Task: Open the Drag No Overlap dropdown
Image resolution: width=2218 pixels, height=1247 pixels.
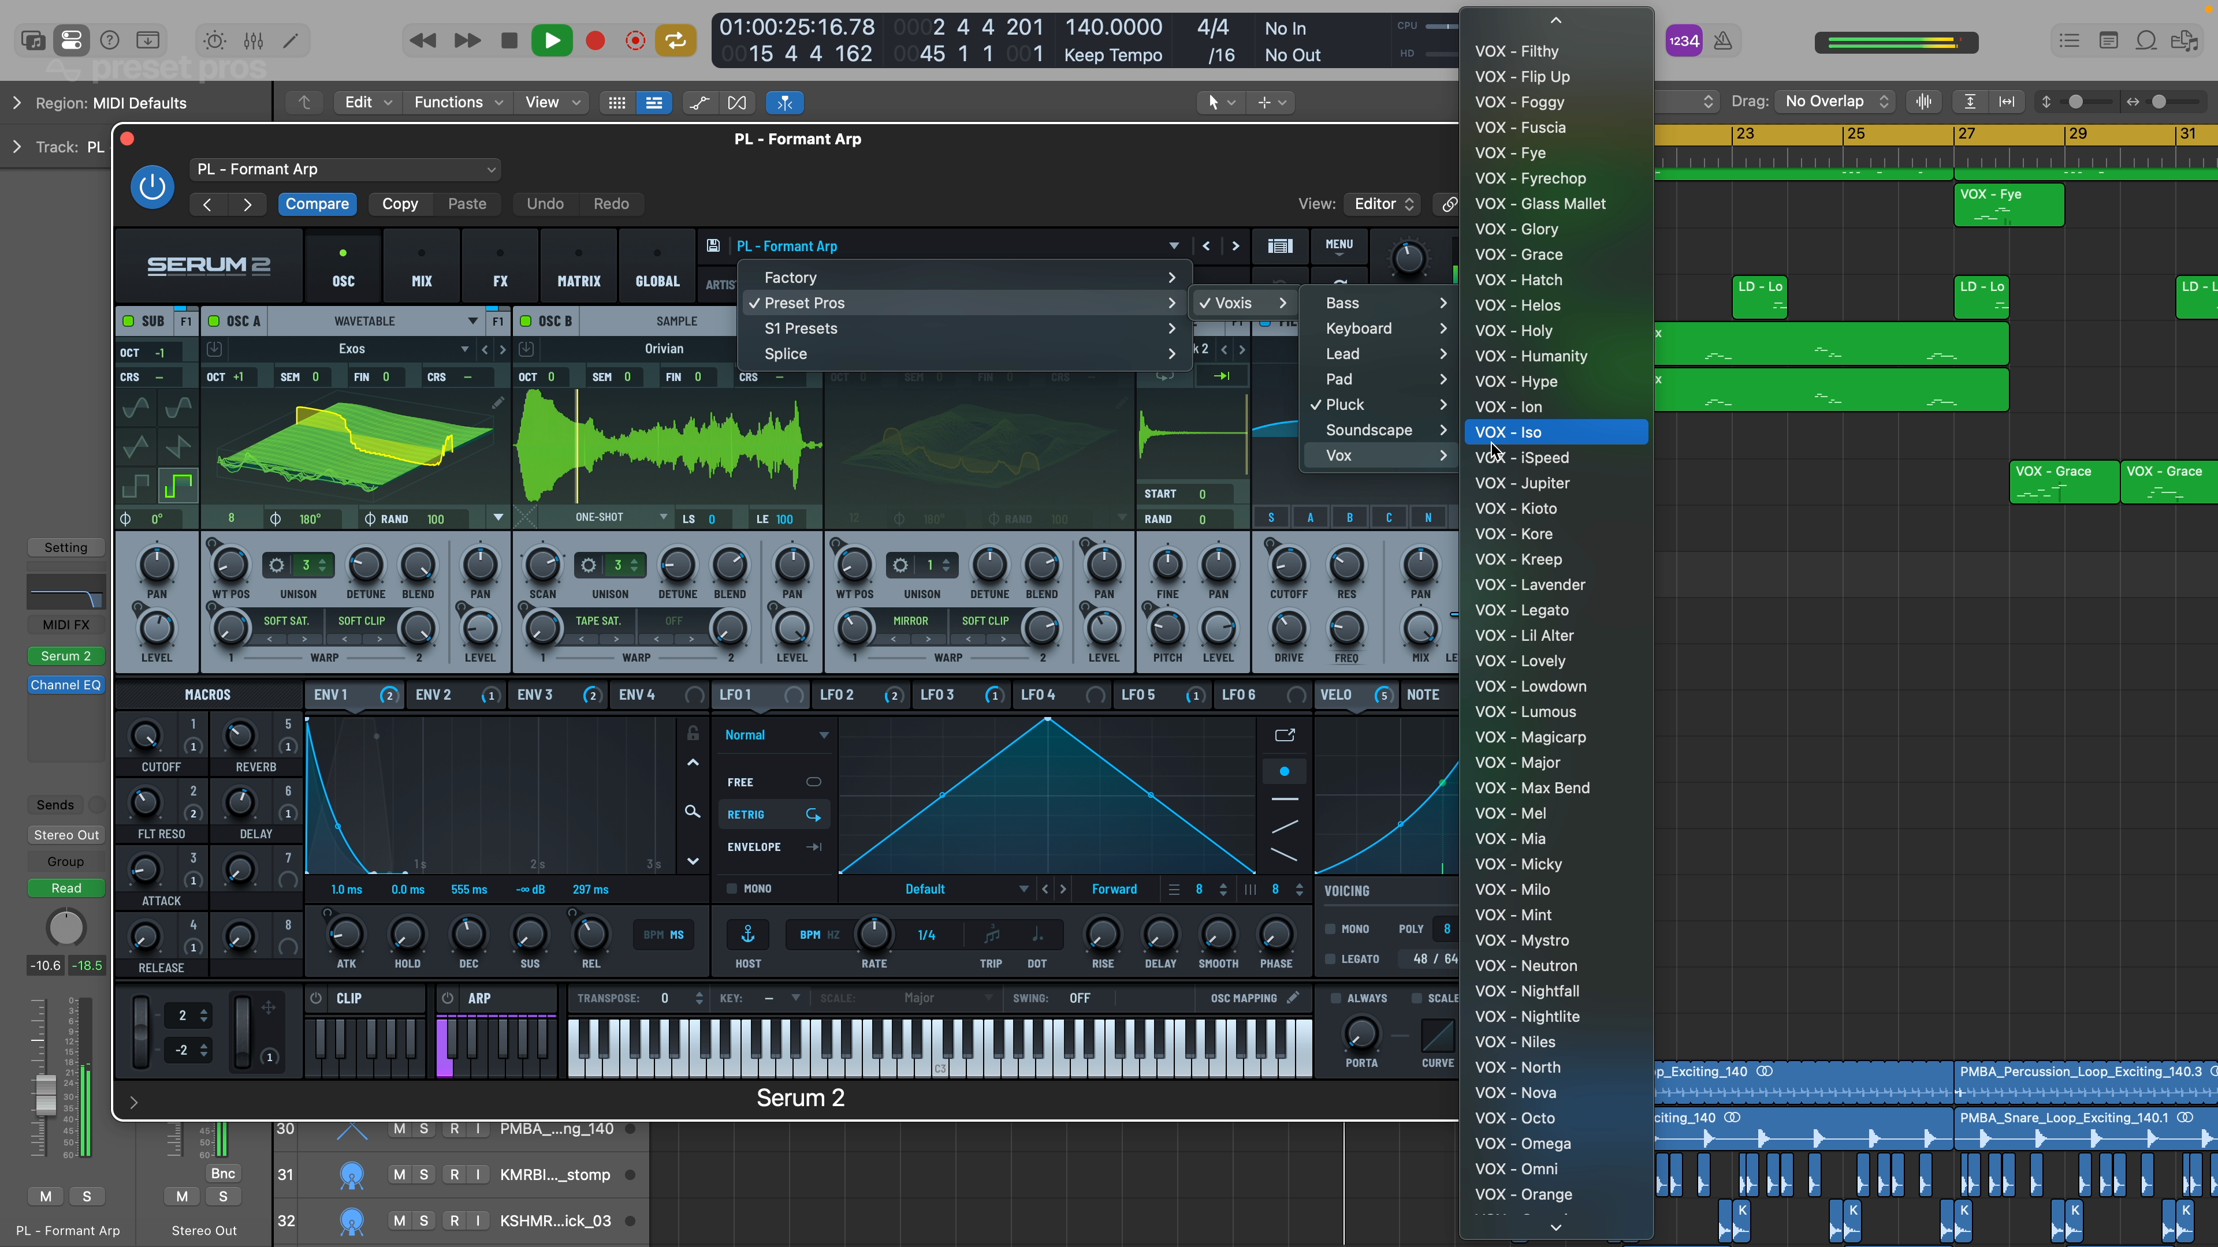Action: (1836, 102)
